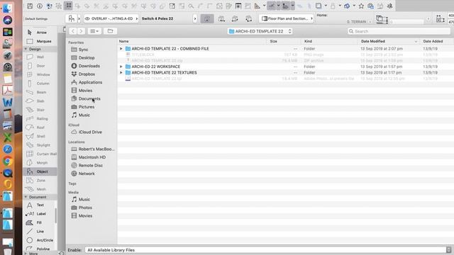Click the Save icon in top toolbar
Viewport: 454px width, 255px height.
click(30, 6)
